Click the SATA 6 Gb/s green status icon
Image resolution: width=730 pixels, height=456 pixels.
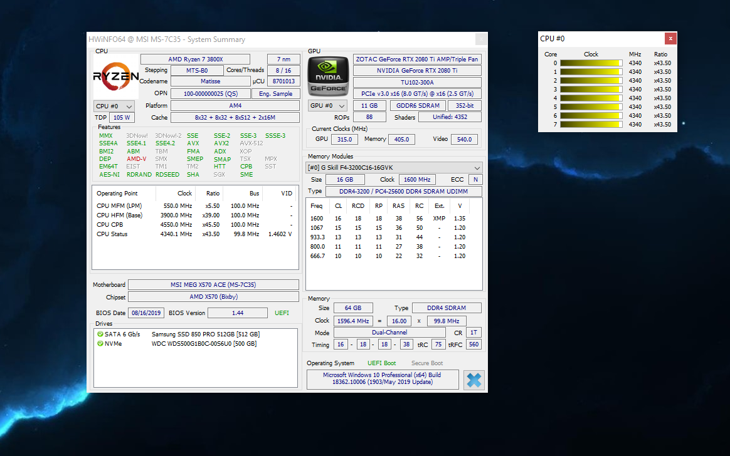point(100,334)
